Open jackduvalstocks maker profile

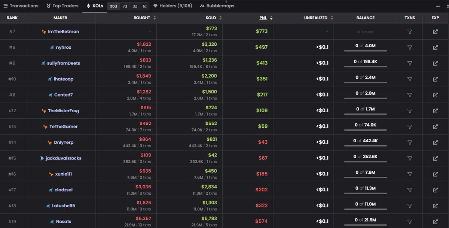click(60, 158)
